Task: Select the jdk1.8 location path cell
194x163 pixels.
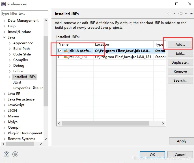Action: [x=123, y=51]
